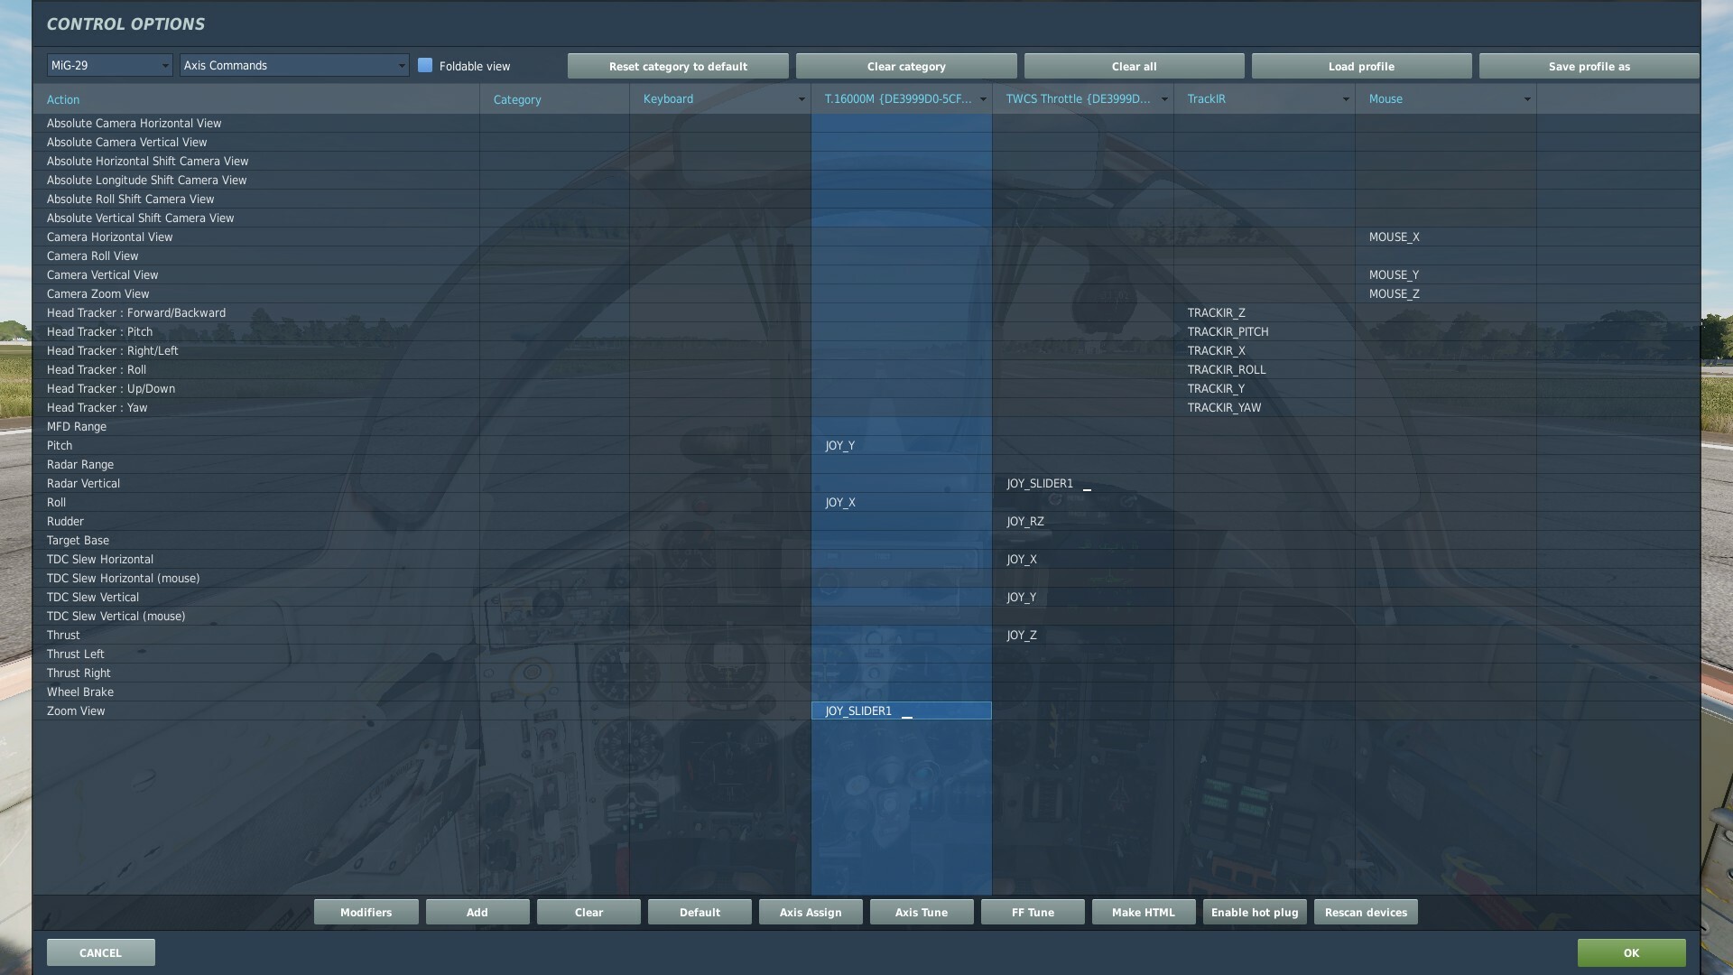
Task: Expand the TWCS Throttle column dropdown arrow
Action: 1163,99
